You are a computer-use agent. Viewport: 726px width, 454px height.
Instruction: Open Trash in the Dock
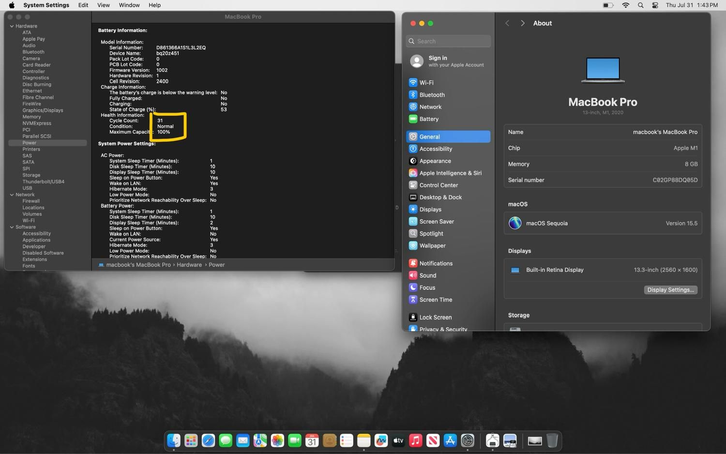[x=552, y=440]
